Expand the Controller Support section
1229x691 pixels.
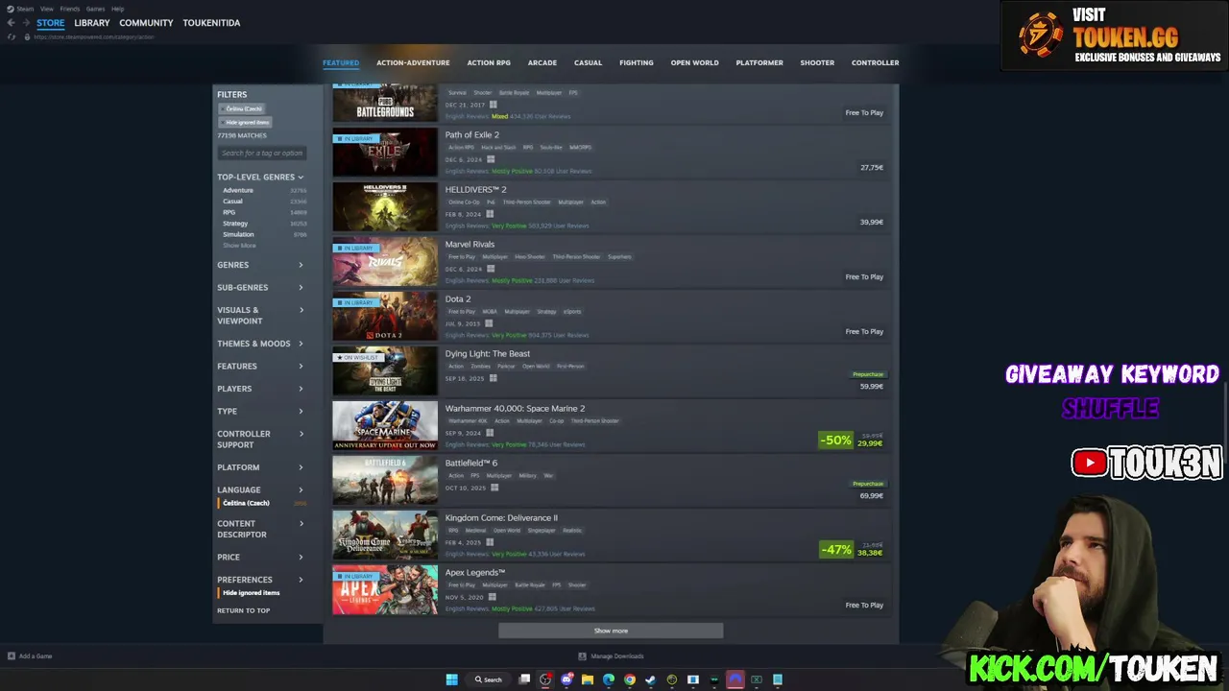point(260,440)
